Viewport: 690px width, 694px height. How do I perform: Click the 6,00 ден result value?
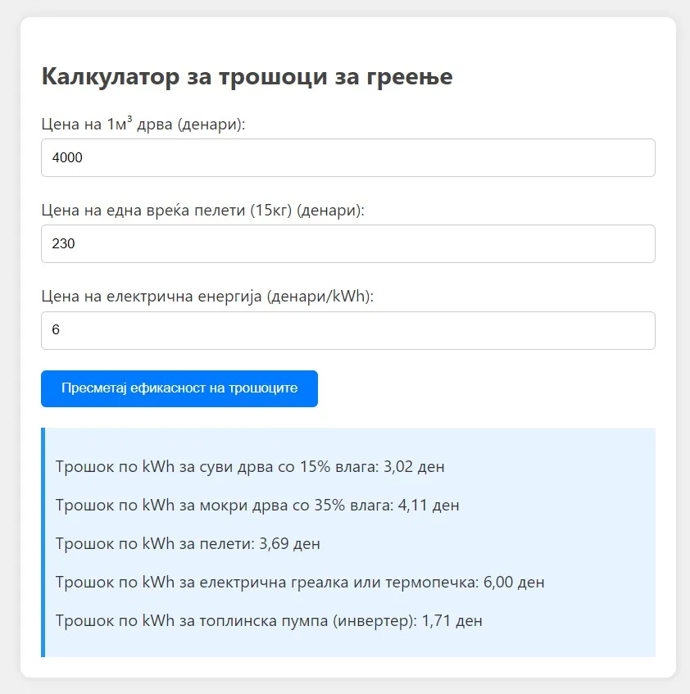pos(514,582)
